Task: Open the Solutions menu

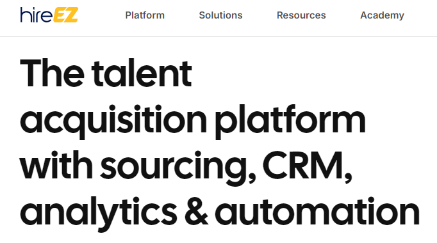Action: click(220, 15)
